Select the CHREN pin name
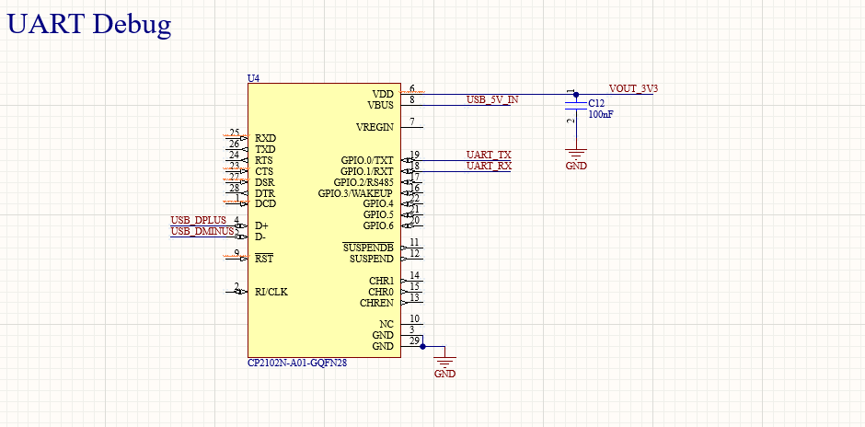Image resolution: width=865 pixels, height=427 pixels. pos(376,303)
